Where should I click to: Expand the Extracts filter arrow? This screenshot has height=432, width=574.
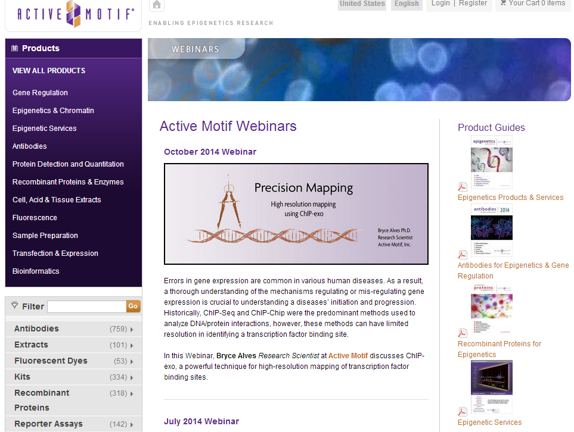pos(131,345)
